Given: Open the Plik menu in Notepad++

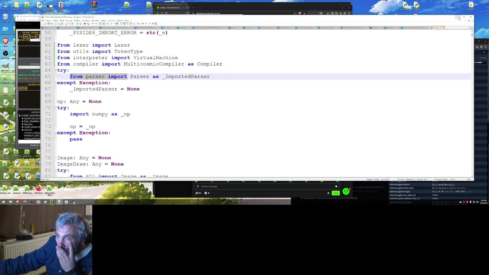Looking at the screenshot, I should click(x=42, y=21).
